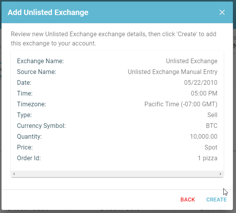Click the Pacific Time timezone value
The width and height of the screenshot is (236, 213).
(181, 104)
